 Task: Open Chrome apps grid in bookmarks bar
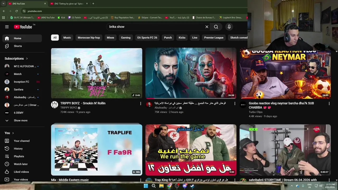3,18
